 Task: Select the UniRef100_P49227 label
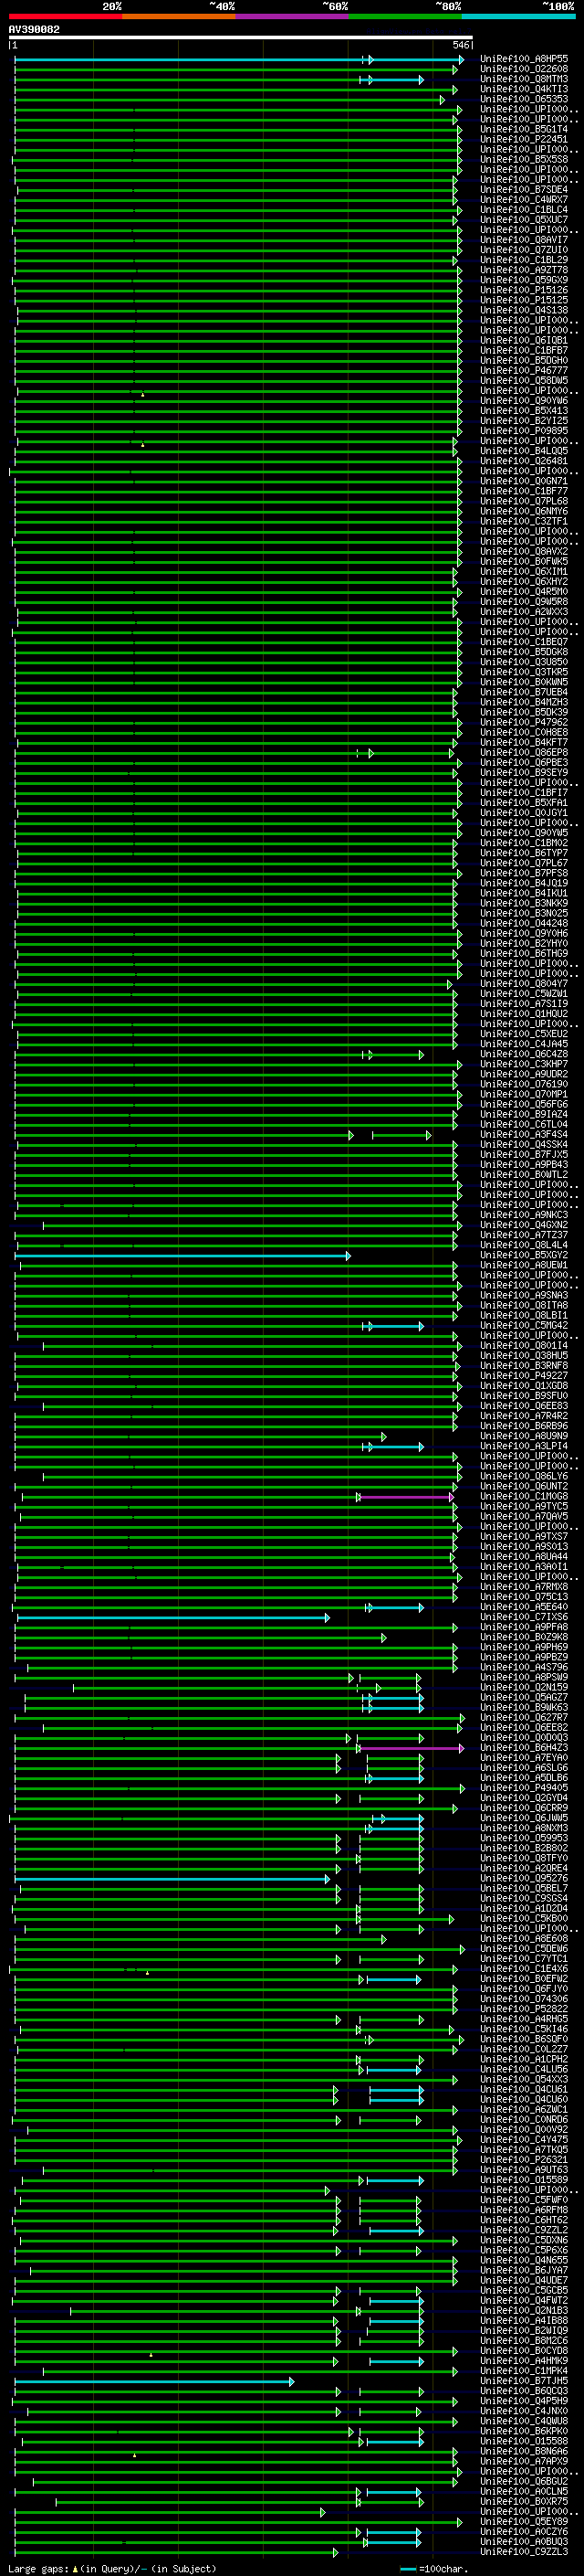point(524,1376)
